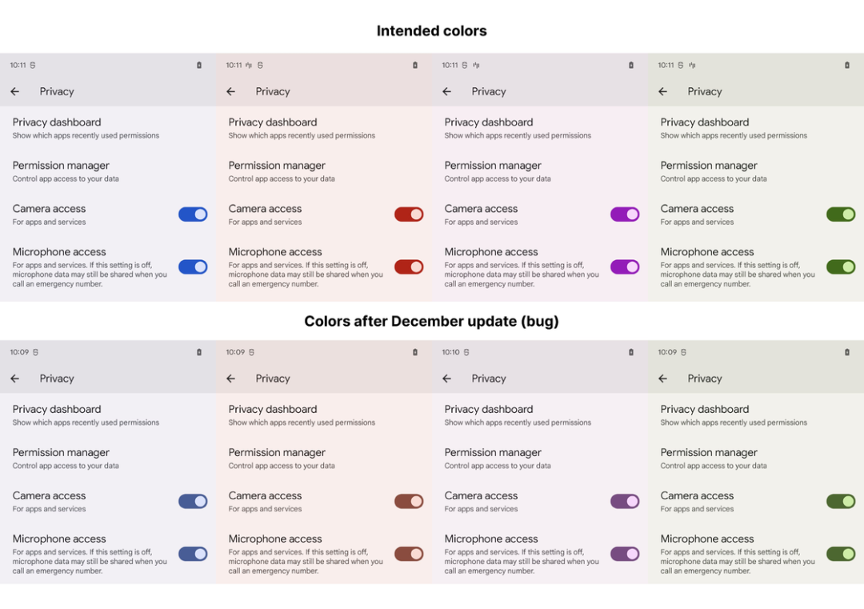The image size is (864, 609).
Task: Disable Microphone access in top red-themed screen
Action: [x=409, y=266]
